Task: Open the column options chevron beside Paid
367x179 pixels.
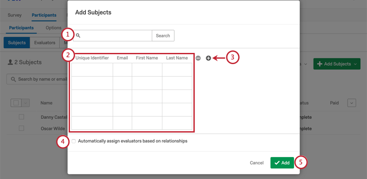Action: pyautogui.click(x=351, y=103)
